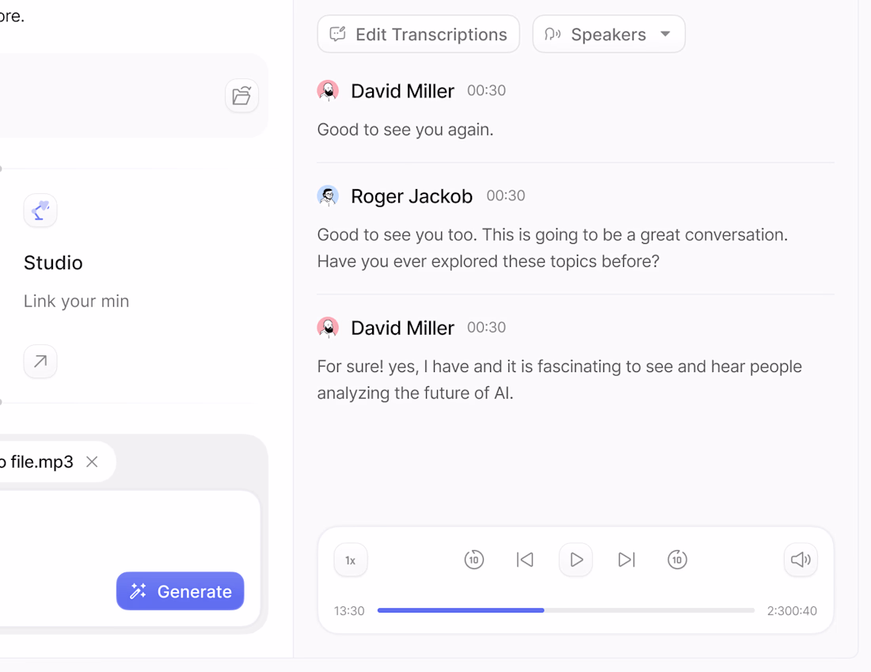Play the audio
Viewport: 871px width, 672px height.
pos(576,560)
